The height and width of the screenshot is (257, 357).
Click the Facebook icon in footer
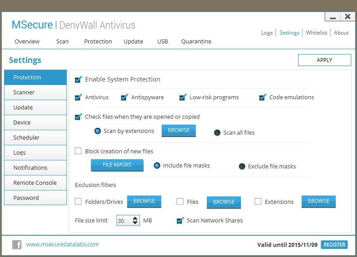tap(17, 245)
